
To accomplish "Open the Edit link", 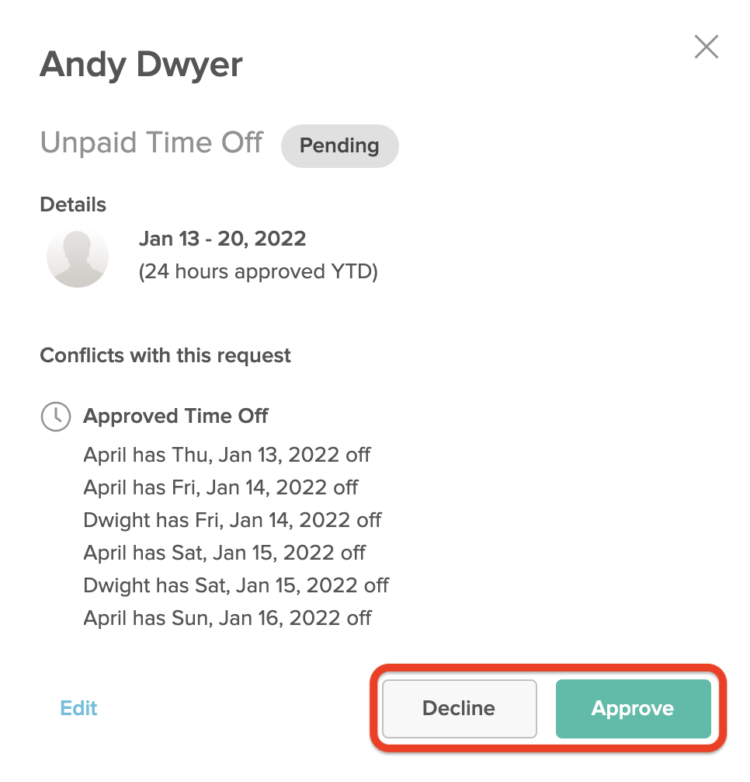I will [x=78, y=708].
